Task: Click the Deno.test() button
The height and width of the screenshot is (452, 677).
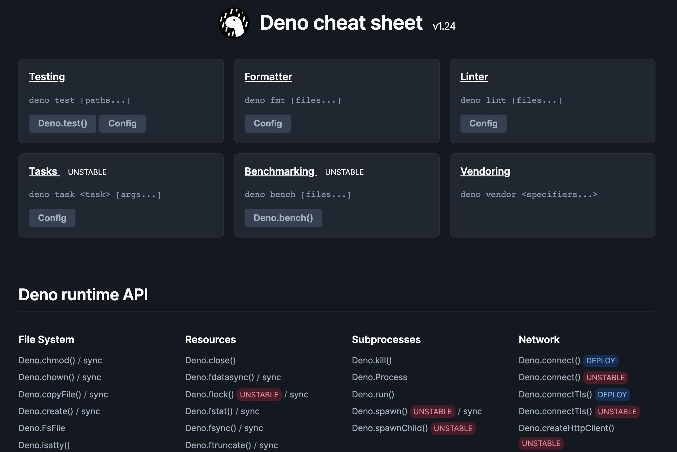Action: tap(62, 123)
